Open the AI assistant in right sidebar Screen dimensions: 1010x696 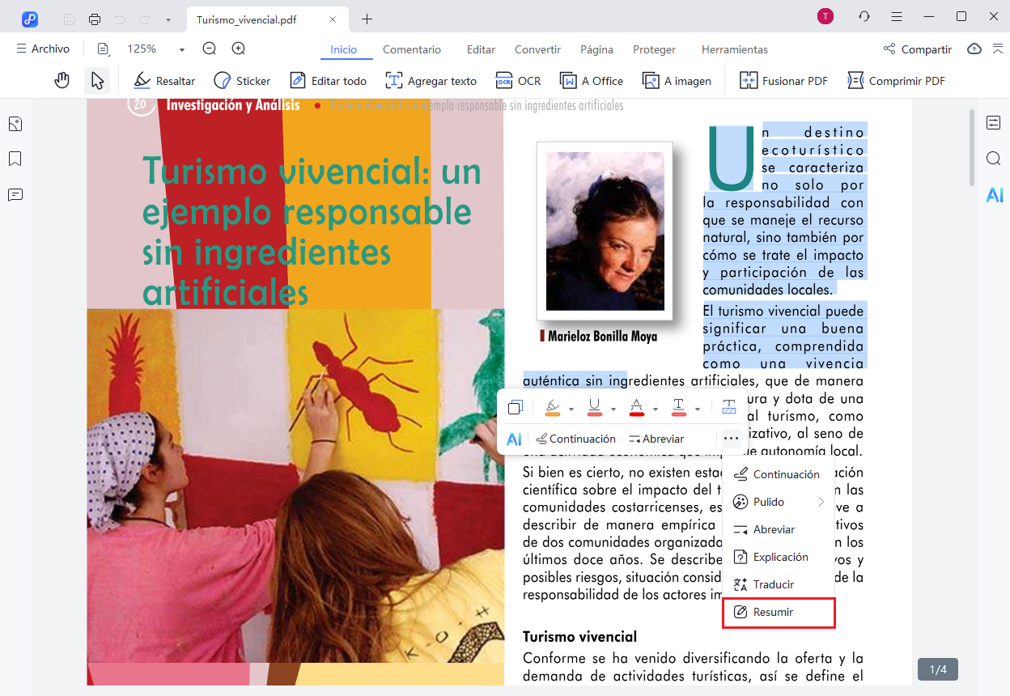[994, 194]
